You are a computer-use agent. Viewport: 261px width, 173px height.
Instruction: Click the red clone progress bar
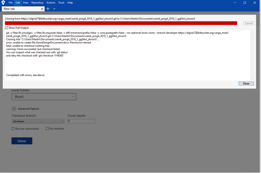pos(121,23)
